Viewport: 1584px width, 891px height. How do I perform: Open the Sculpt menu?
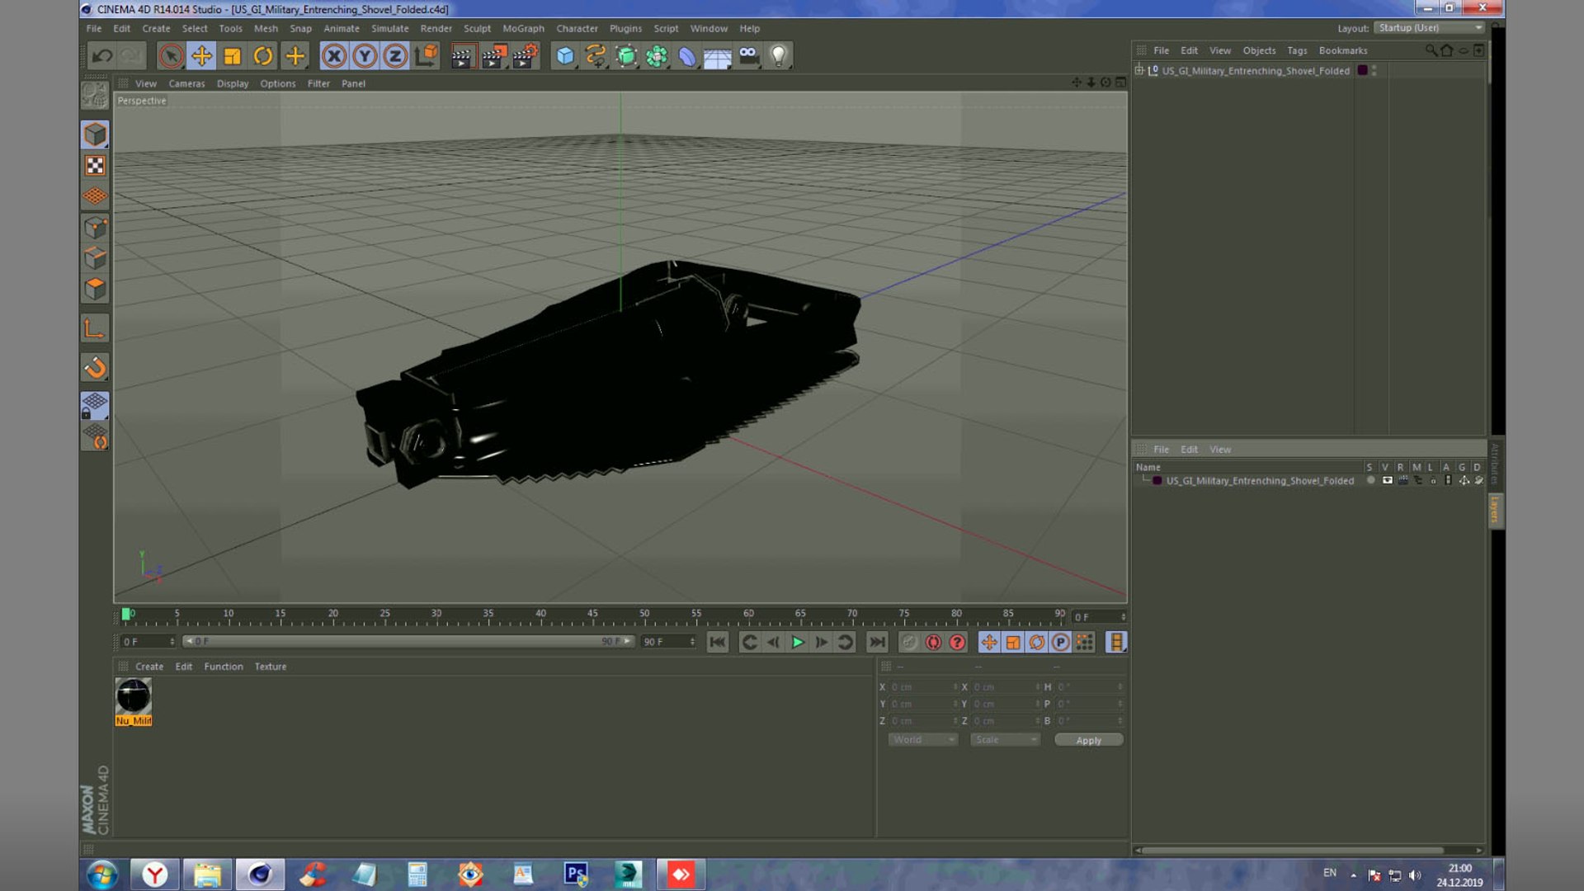coord(477,28)
